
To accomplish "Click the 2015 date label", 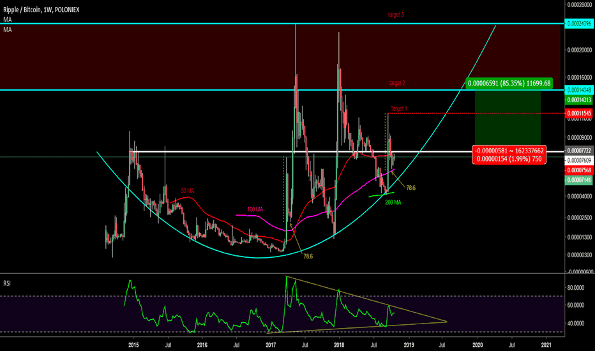I will 133,345.
